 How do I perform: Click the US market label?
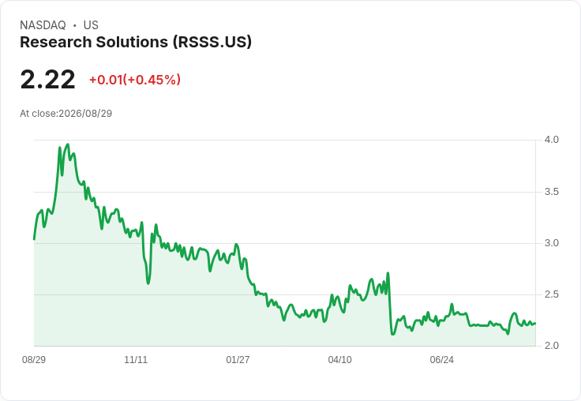tap(91, 25)
